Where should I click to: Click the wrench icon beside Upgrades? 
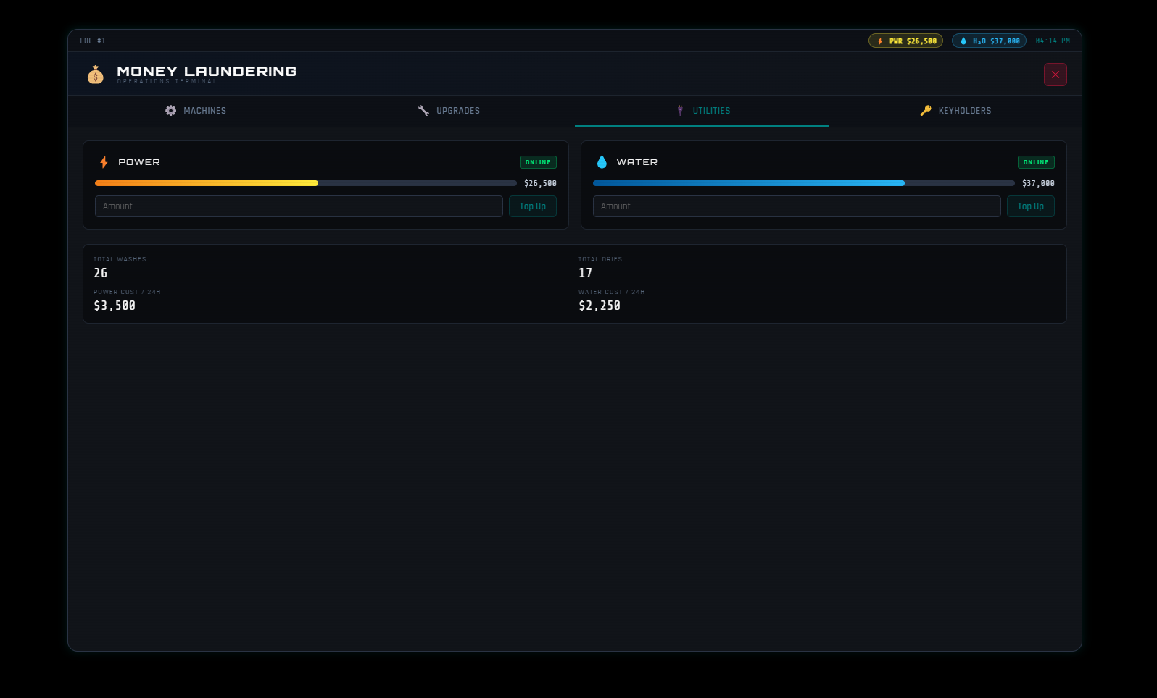(424, 111)
